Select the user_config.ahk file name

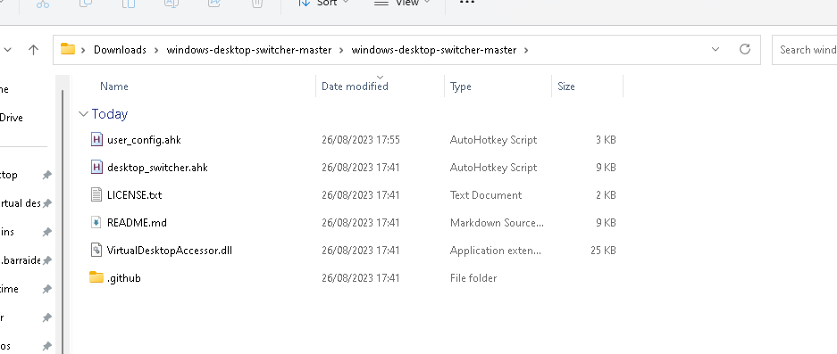tap(144, 140)
